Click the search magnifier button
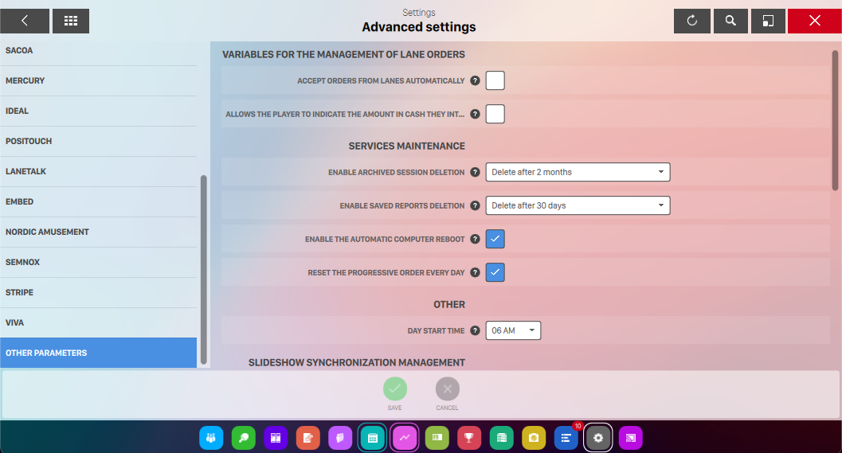Viewport: 842px width, 453px height. click(730, 21)
